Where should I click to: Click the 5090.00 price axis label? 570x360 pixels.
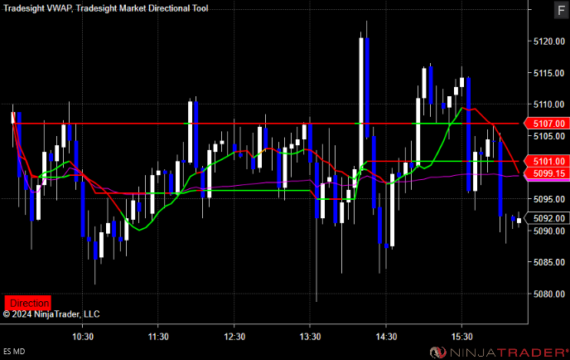549,231
